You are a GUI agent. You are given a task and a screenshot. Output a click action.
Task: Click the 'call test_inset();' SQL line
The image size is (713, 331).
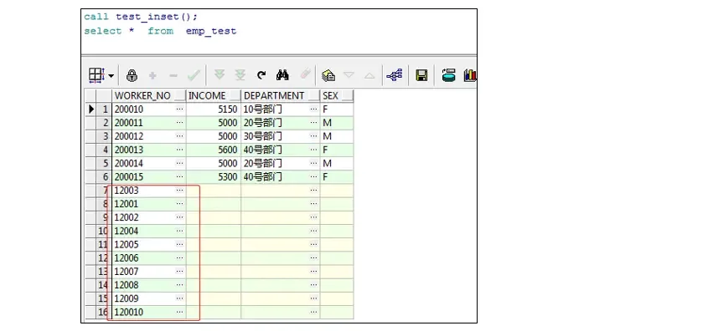(141, 17)
